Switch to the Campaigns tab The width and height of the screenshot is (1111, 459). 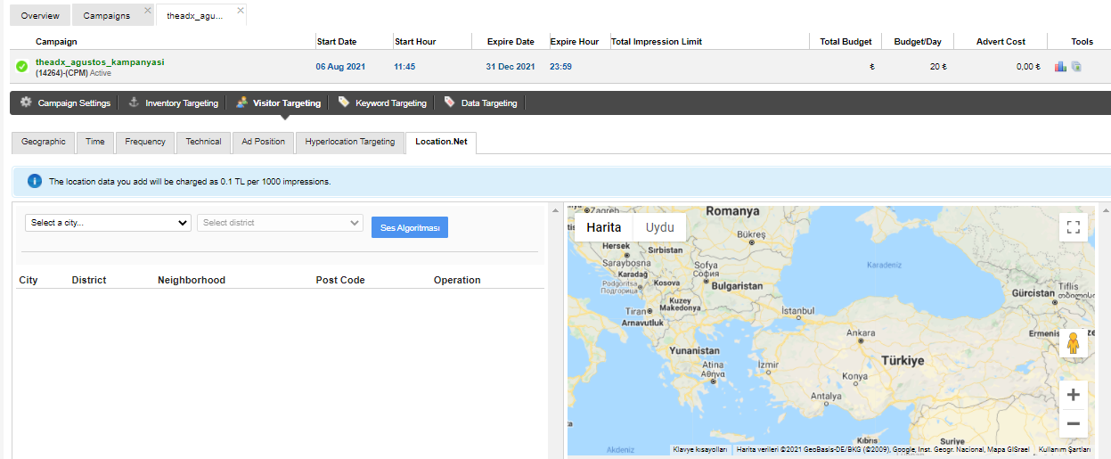[x=107, y=15]
